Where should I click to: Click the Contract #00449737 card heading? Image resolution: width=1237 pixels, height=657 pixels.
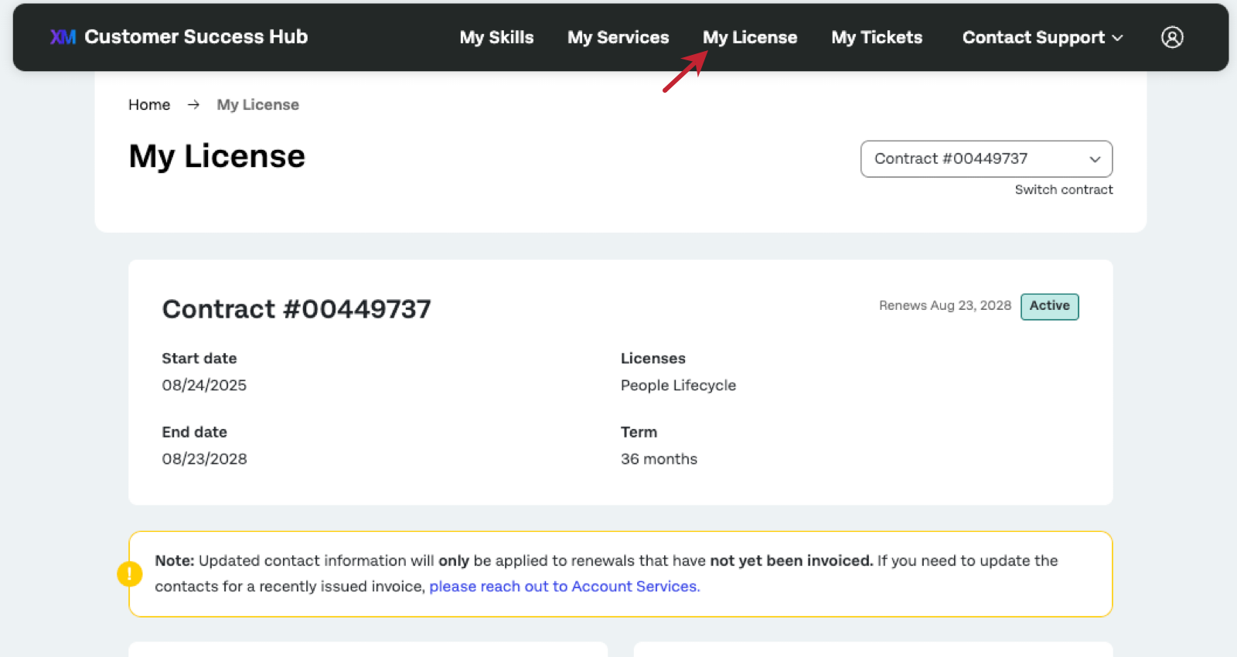(296, 308)
